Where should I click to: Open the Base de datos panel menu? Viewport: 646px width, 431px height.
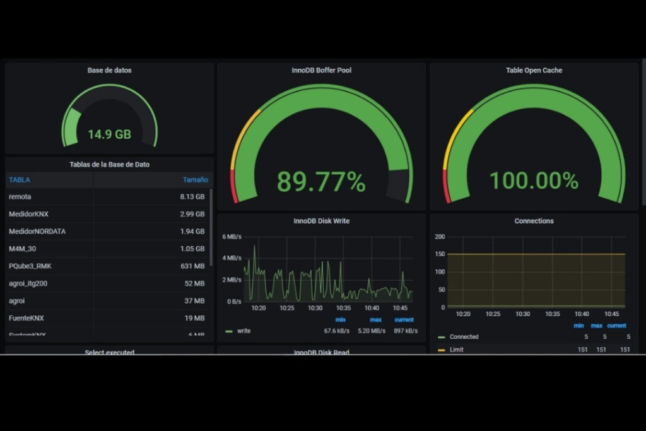coord(109,70)
